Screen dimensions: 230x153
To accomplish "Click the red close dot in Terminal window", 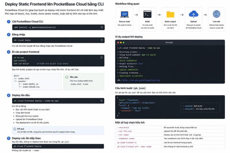I will [x=118, y=43].
